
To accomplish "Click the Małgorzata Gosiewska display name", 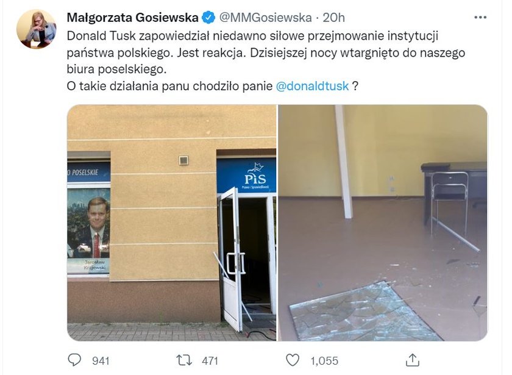I will tap(133, 17).
